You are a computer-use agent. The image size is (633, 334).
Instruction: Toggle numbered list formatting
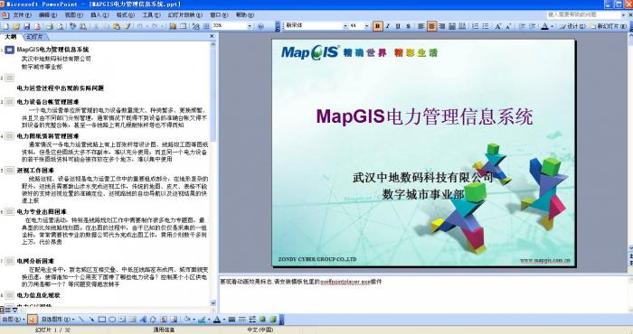point(476,26)
